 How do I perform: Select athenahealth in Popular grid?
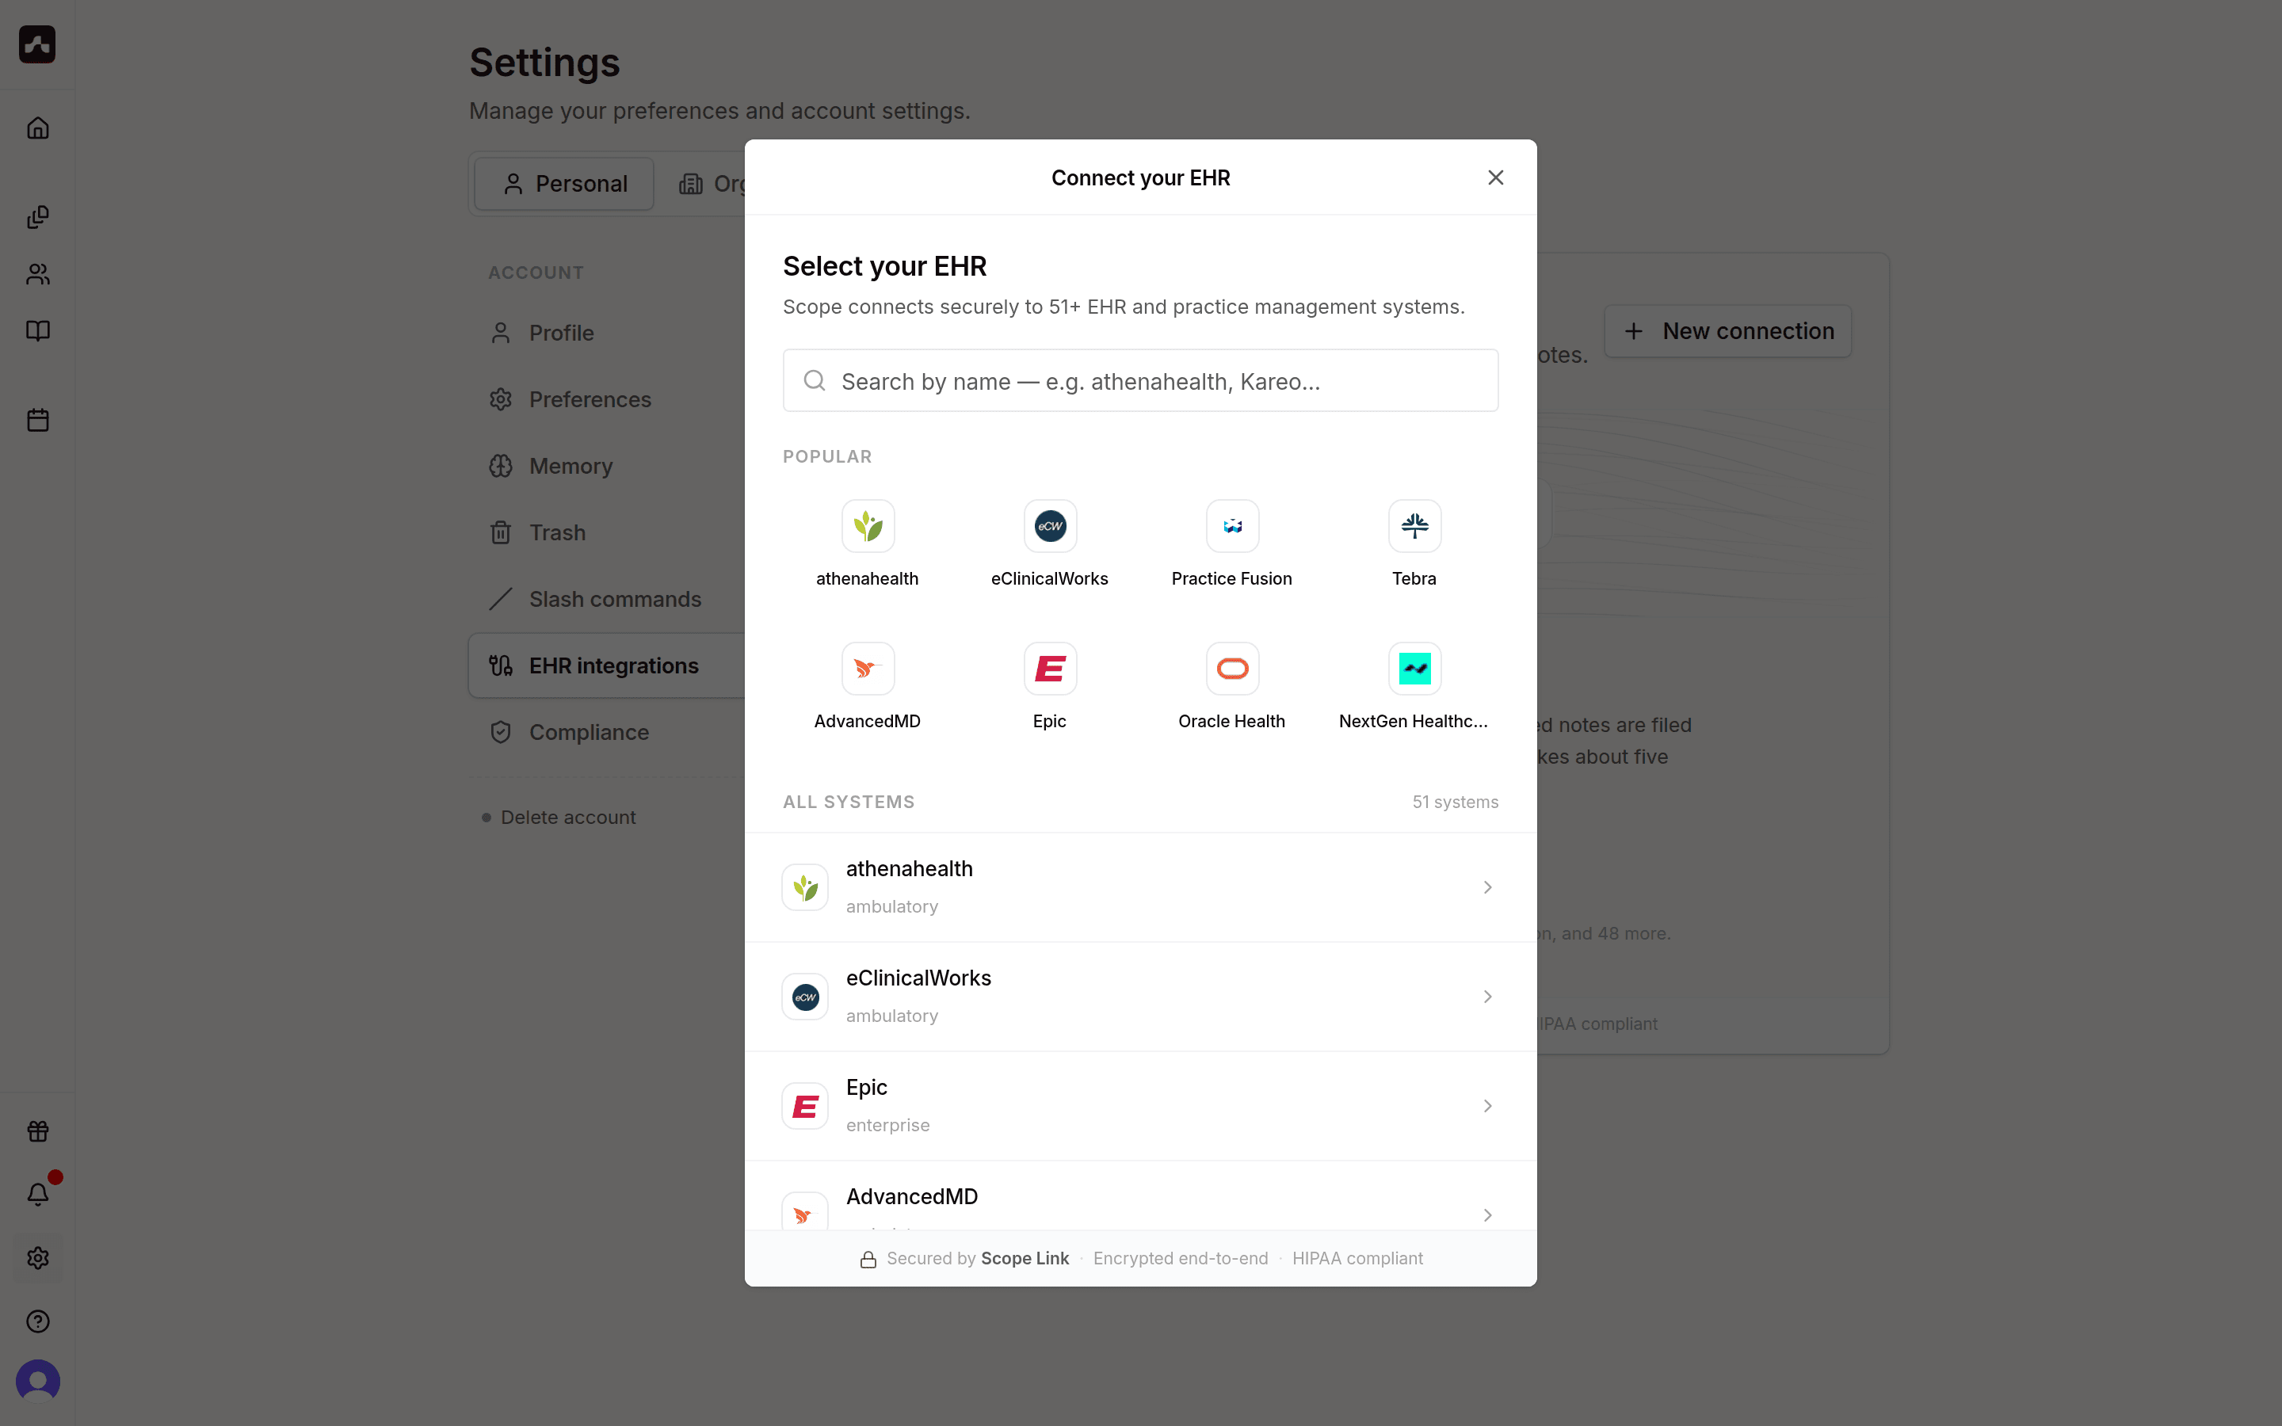868,544
